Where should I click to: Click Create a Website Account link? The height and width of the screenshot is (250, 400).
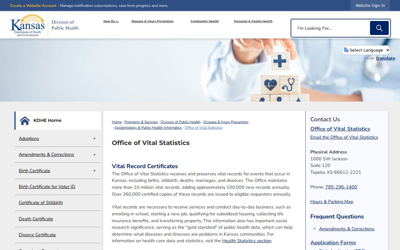pyautogui.click(x=33, y=6)
